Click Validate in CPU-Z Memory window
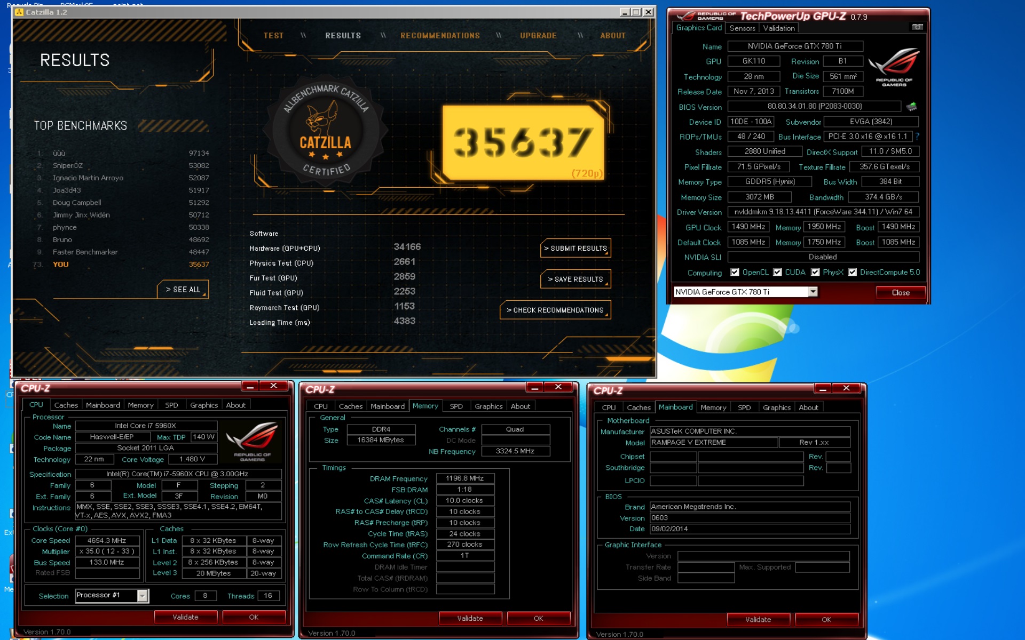The height and width of the screenshot is (640, 1025). 470,618
